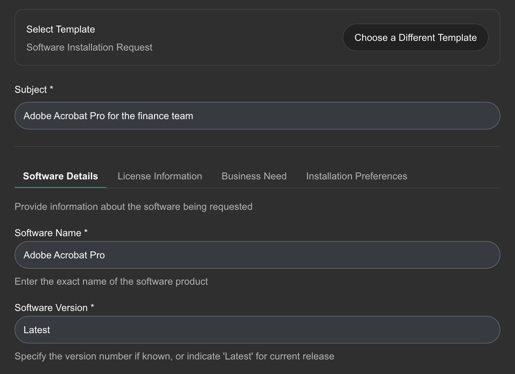Click the Subject field label
This screenshot has height=374, width=515.
[x=31, y=90]
